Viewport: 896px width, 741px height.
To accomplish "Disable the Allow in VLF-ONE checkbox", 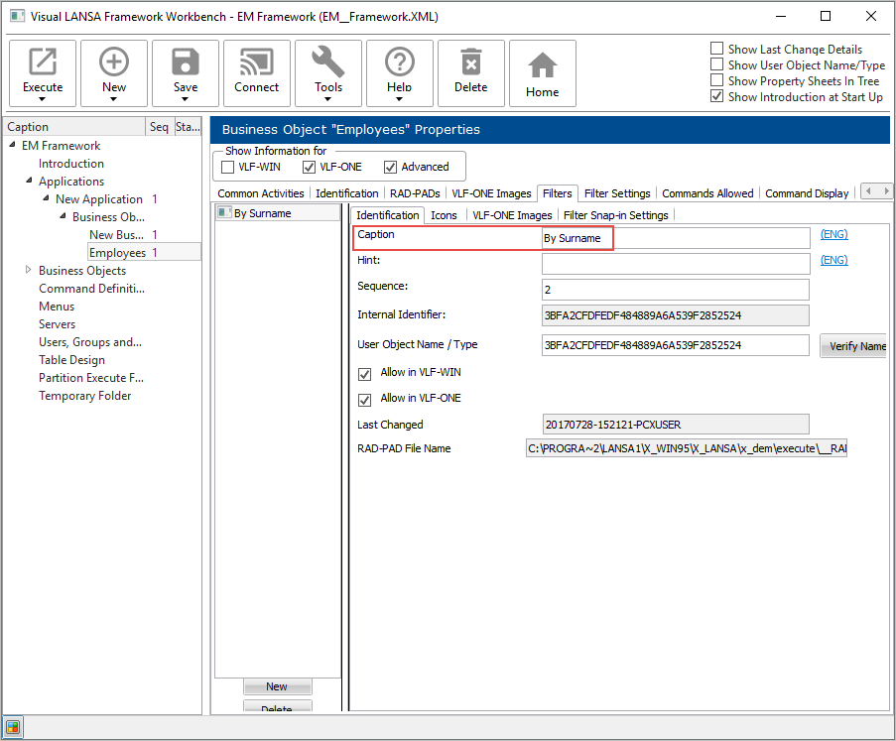I will [364, 399].
